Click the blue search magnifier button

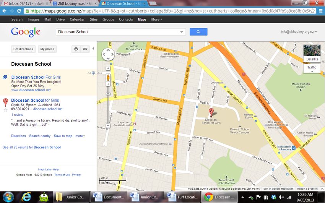coord(198,32)
